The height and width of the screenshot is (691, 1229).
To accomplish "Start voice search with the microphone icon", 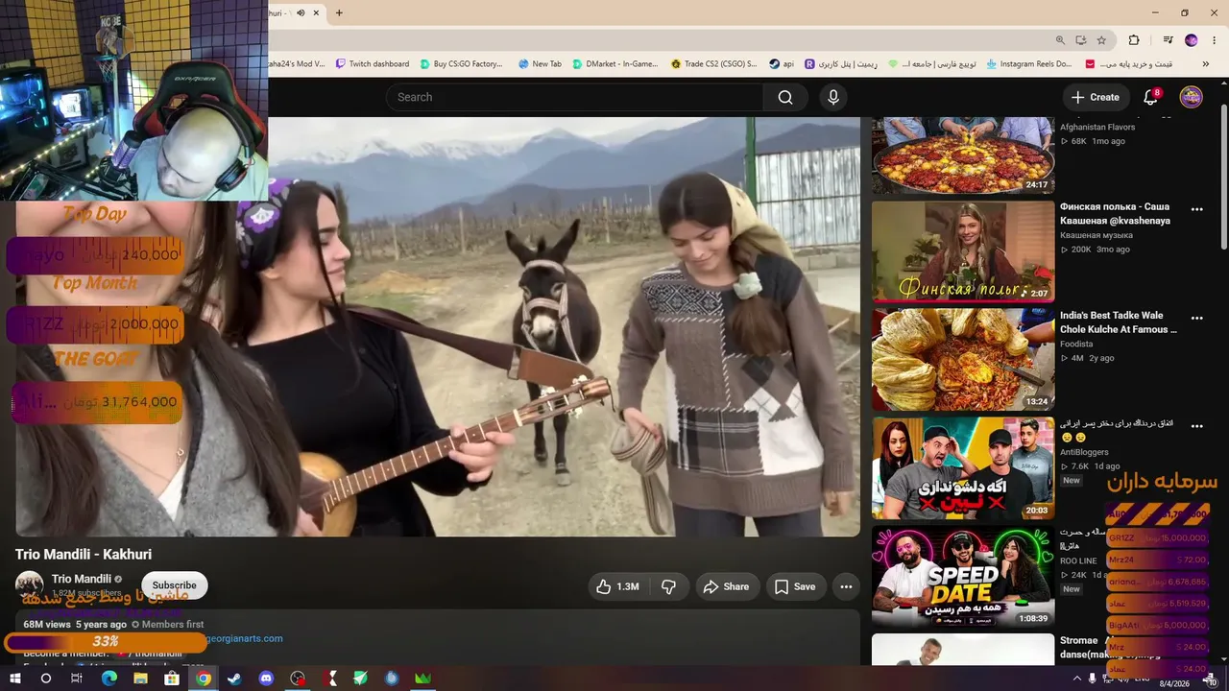I will coord(833,97).
